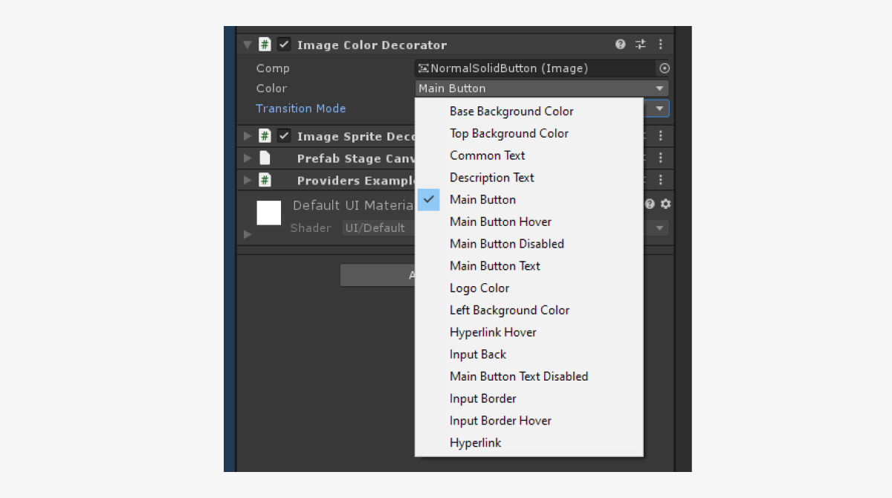
Task: Pick Hyperlink from the color list
Action: 475,443
